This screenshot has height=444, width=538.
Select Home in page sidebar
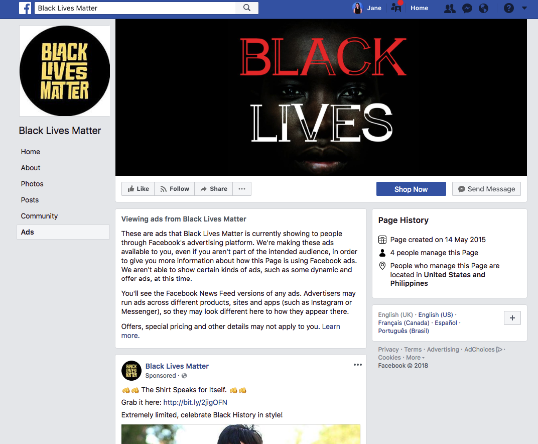point(30,152)
